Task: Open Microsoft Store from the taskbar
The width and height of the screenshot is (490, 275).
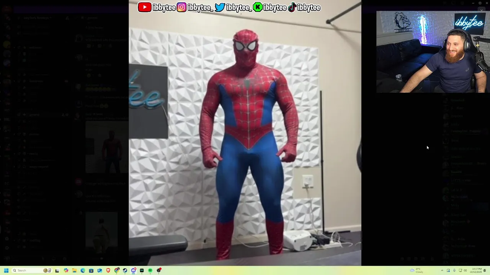Action: pos(91,270)
